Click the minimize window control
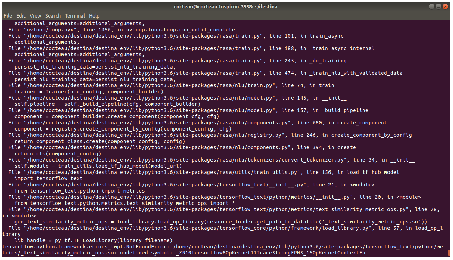 (x=431, y=6)
